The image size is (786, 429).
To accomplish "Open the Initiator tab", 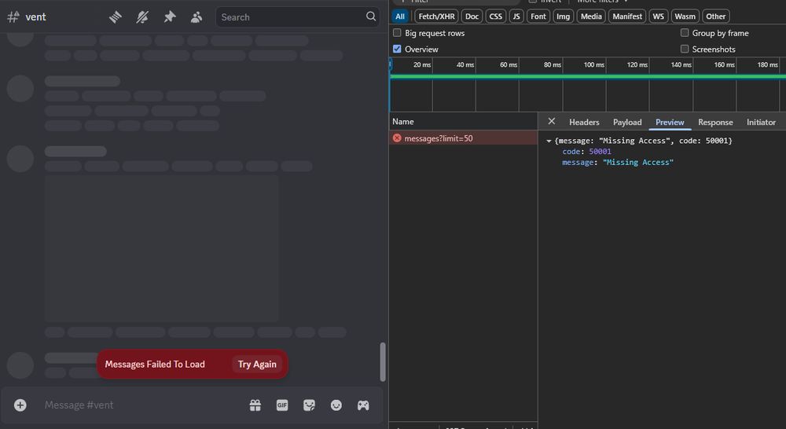I will [x=761, y=122].
